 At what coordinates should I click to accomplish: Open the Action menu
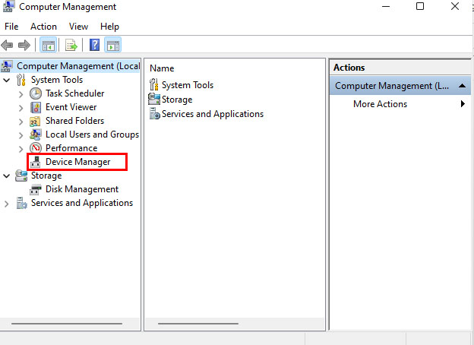[43, 27]
